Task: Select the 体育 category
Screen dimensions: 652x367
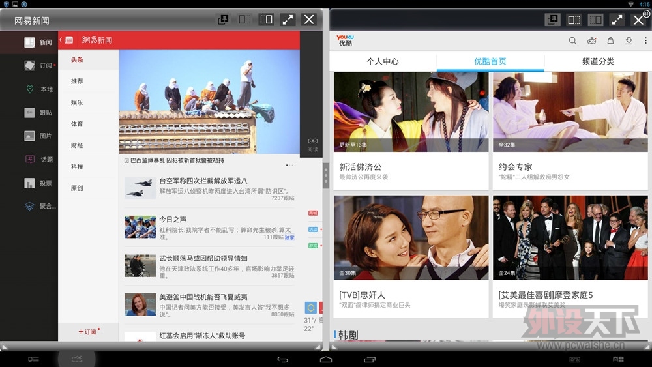Action: [x=89, y=124]
